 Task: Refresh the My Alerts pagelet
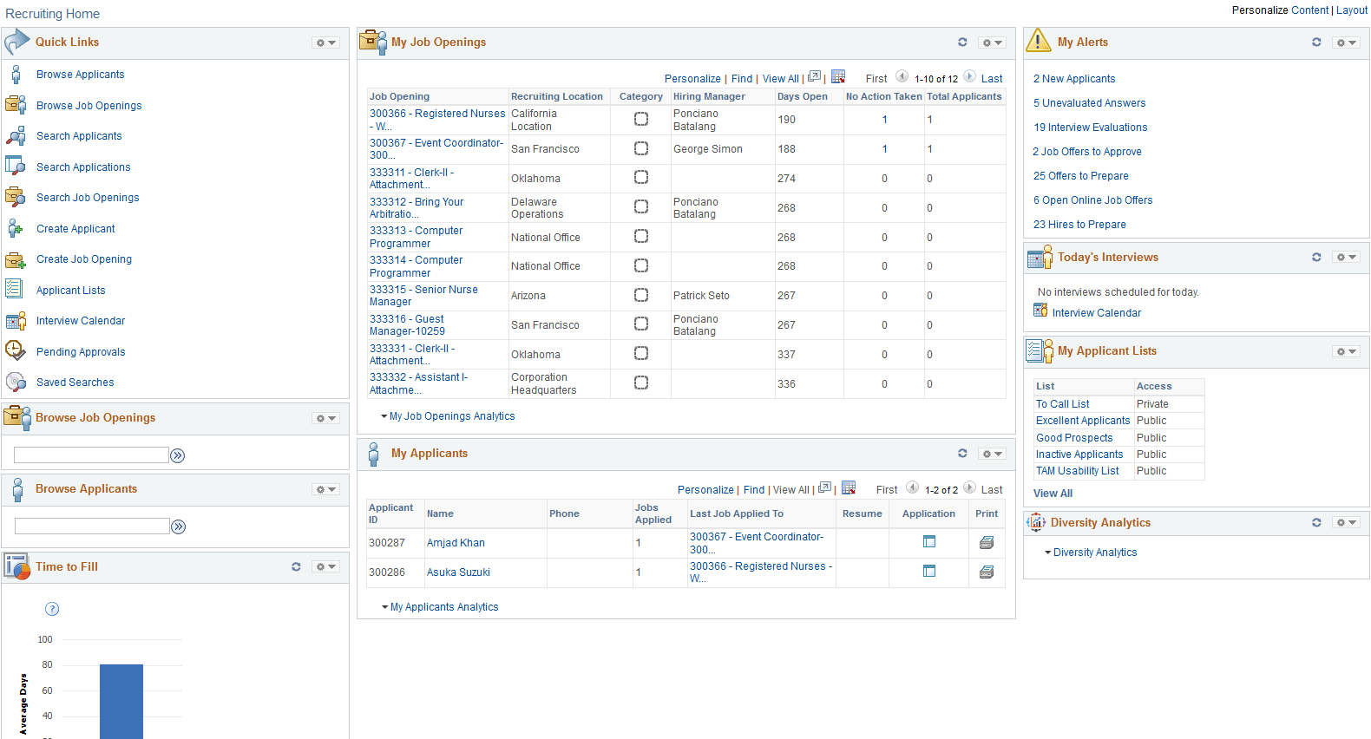(1316, 42)
